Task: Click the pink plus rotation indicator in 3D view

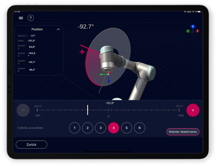Action: pos(82,52)
